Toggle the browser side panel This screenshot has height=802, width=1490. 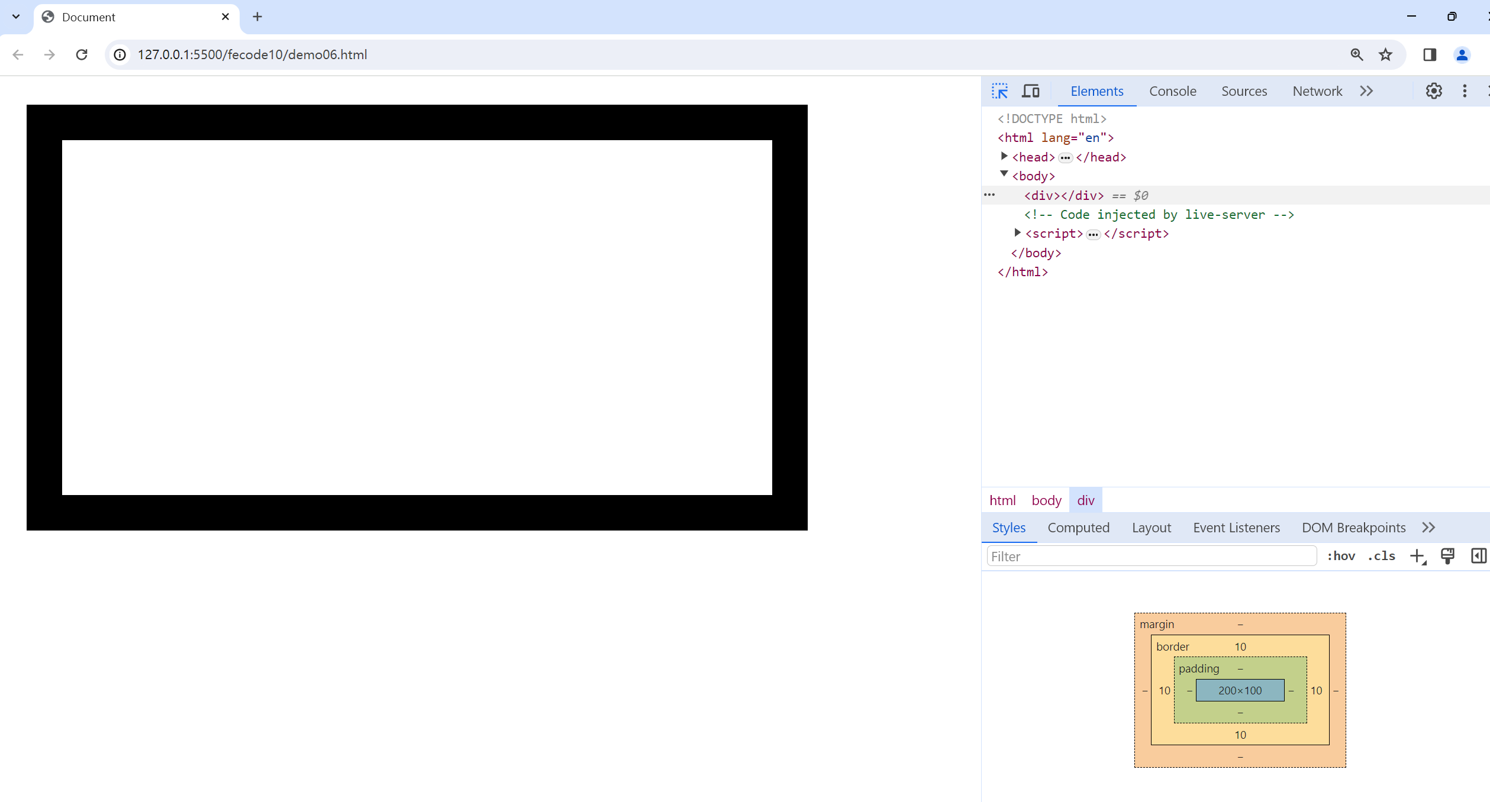(x=1430, y=54)
